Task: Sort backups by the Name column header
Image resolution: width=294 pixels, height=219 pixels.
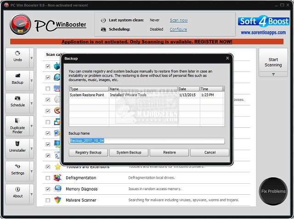Action: tap(143, 89)
